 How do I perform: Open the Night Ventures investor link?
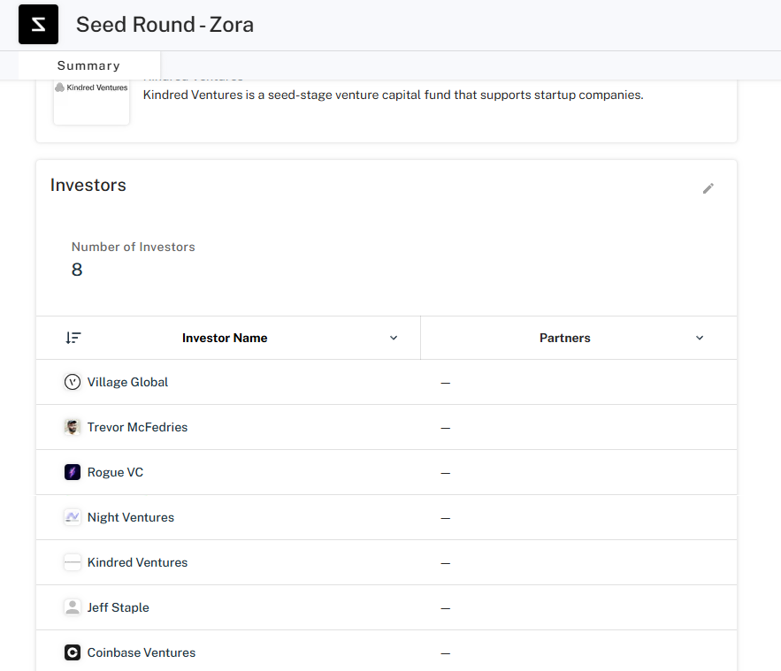(131, 517)
